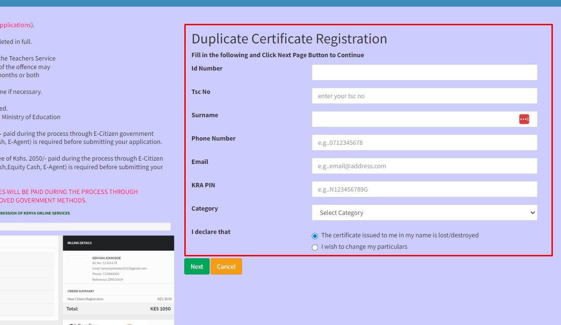The image size is (561, 325).
Task: Click the Email input showing email@address.com placeholder
Action: 424,166
